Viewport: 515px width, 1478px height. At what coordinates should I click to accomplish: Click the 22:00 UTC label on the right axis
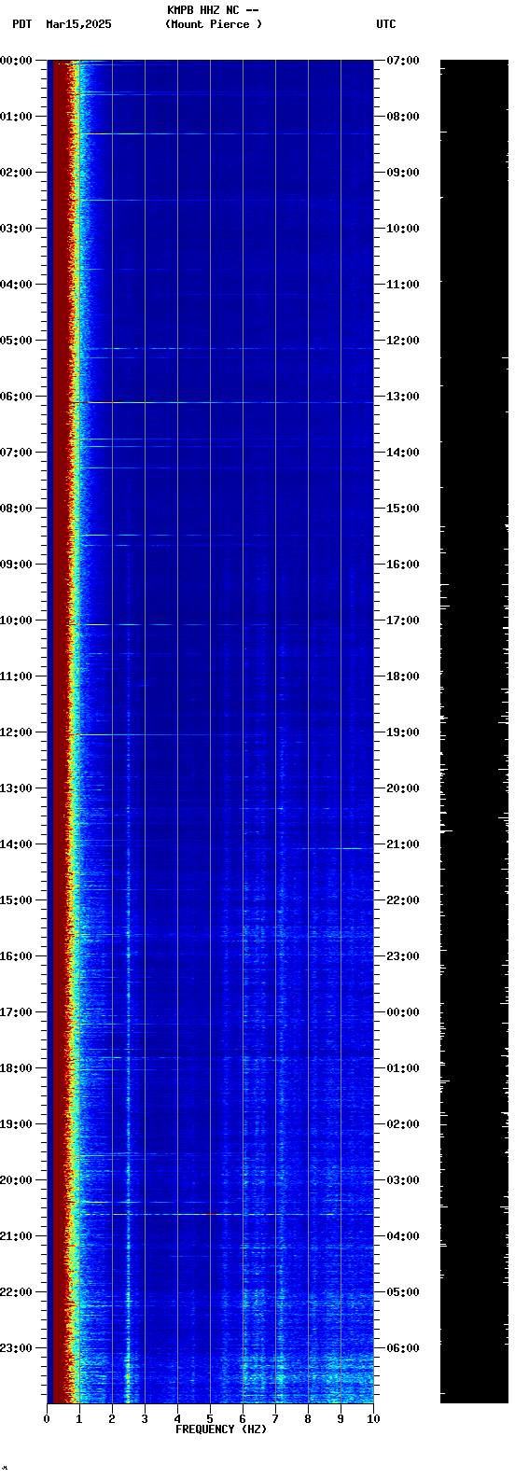pyautogui.click(x=403, y=900)
